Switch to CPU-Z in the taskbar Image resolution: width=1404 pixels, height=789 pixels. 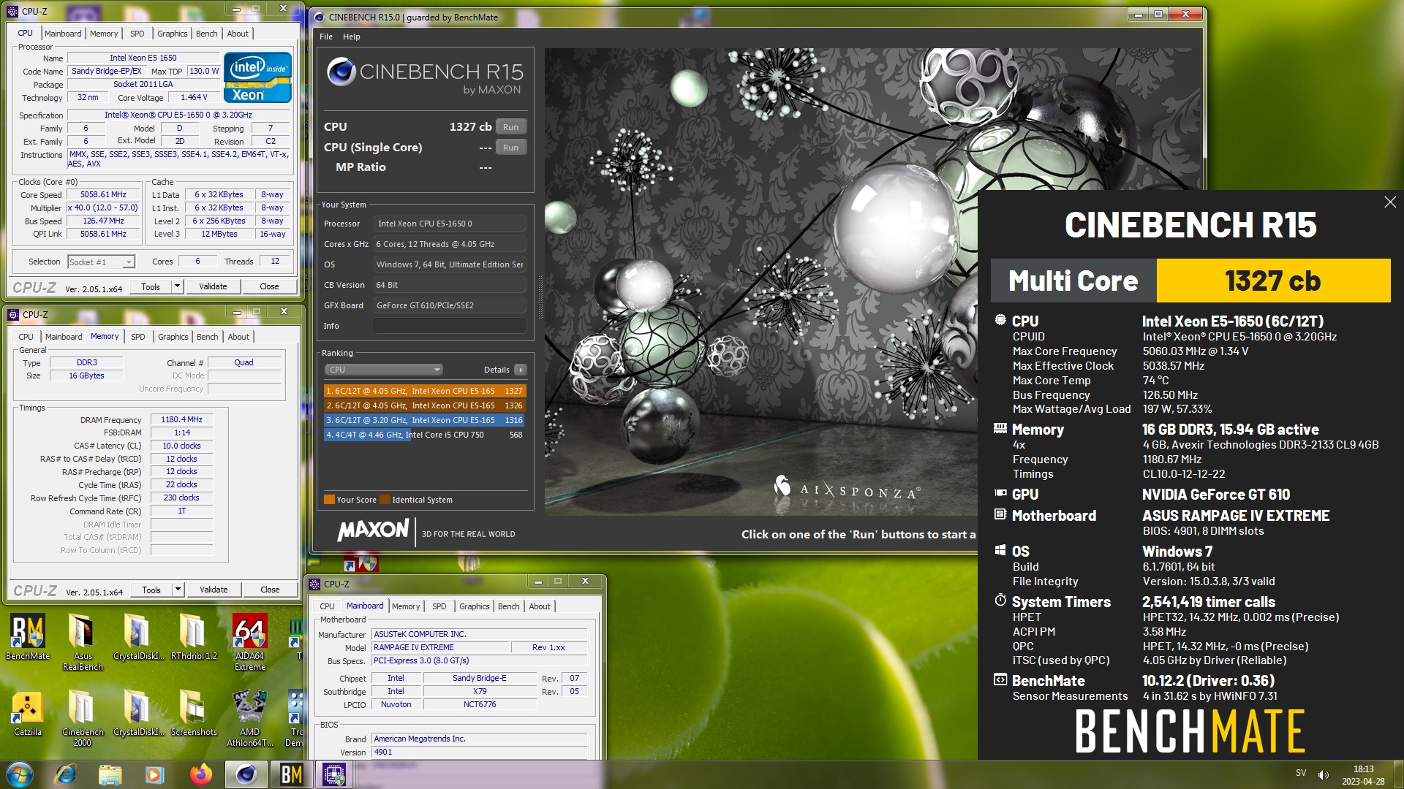click(335, 774)
